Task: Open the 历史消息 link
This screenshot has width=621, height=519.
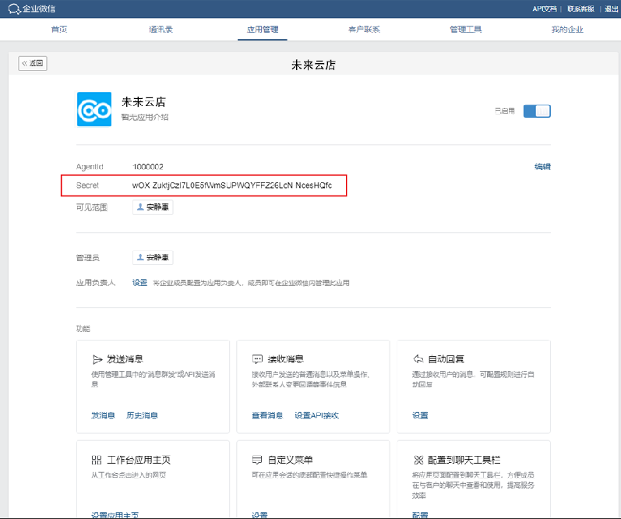Action: pyautogui.click(x=142, y=415)
